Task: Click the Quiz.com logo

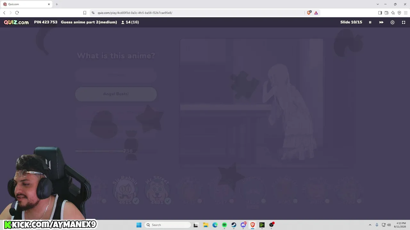Action: click(x=16, y=22)
